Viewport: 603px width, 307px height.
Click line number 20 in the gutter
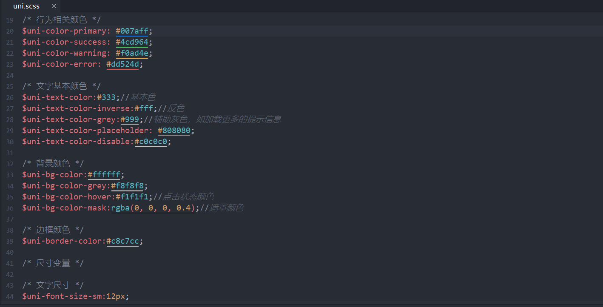point(10,31)
